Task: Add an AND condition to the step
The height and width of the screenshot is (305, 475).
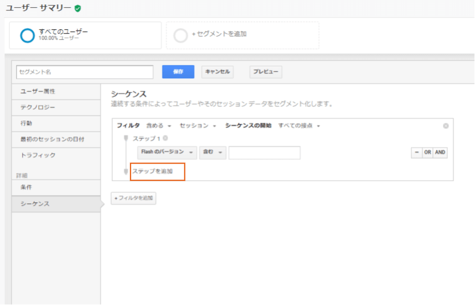Action: point(440,153)
